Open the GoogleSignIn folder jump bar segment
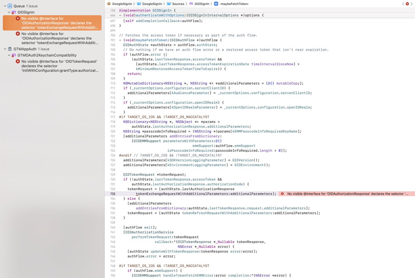Viewport: 415px width, 278px height. point(150,3)
